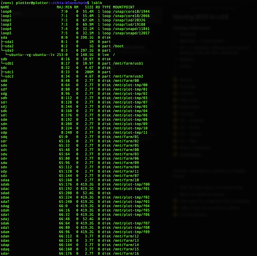Image resolution: width=257 pixels, height=256 pixels.
Task: Click mountpoint /mnt/plot-tmp/07
Action: pos(130,102)
